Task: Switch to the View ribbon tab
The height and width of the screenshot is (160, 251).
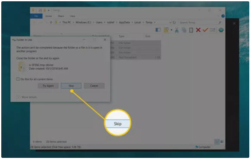Action: pyautogui.click(x=72, y=16)
